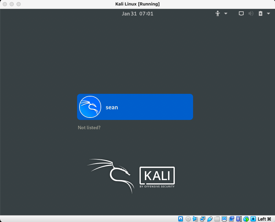Select the sean user account

coord(135,107)
